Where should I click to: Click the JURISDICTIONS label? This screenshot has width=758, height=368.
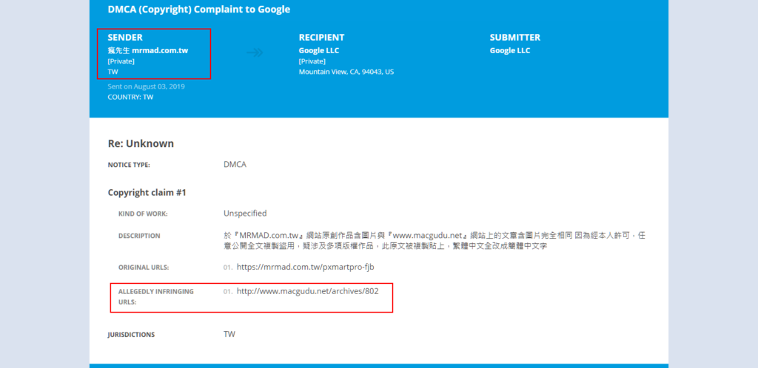coord(131,335)
